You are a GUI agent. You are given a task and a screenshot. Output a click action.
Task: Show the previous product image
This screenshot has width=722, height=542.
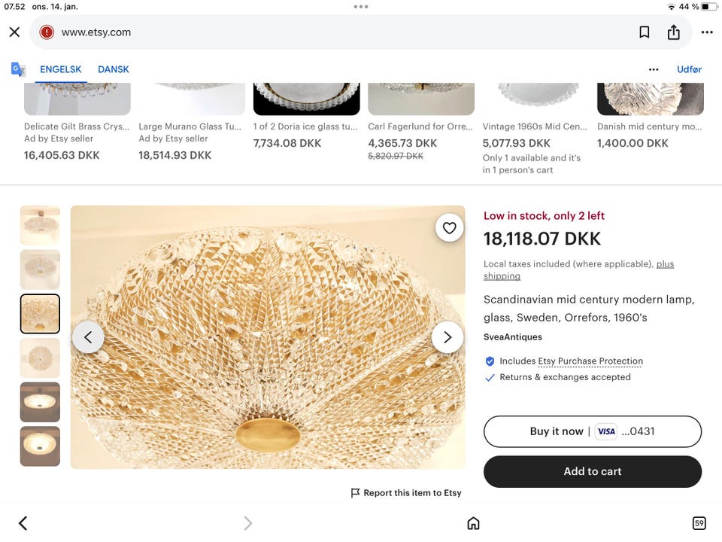coord(88,337)
